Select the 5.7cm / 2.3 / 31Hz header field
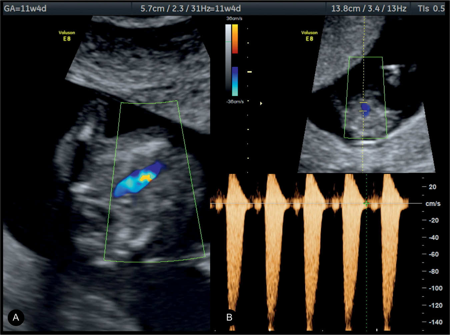450x335 pixels. tap(190, 8)
